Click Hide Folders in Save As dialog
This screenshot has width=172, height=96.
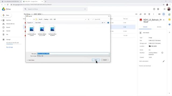point(31,60)
